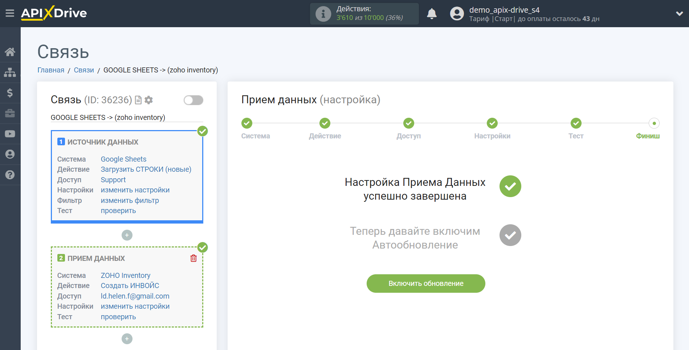689x350 pixels.
Task: Go to the Тест step
Action: click(576, 124)
